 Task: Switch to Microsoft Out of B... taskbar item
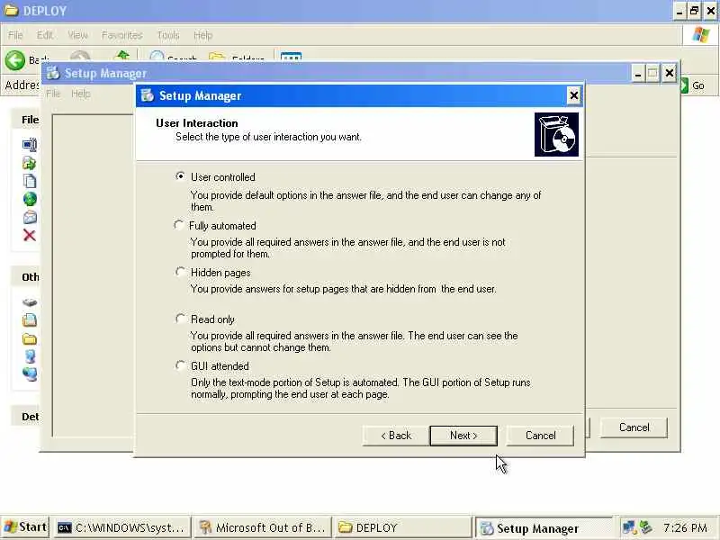(x=263, y=527)
